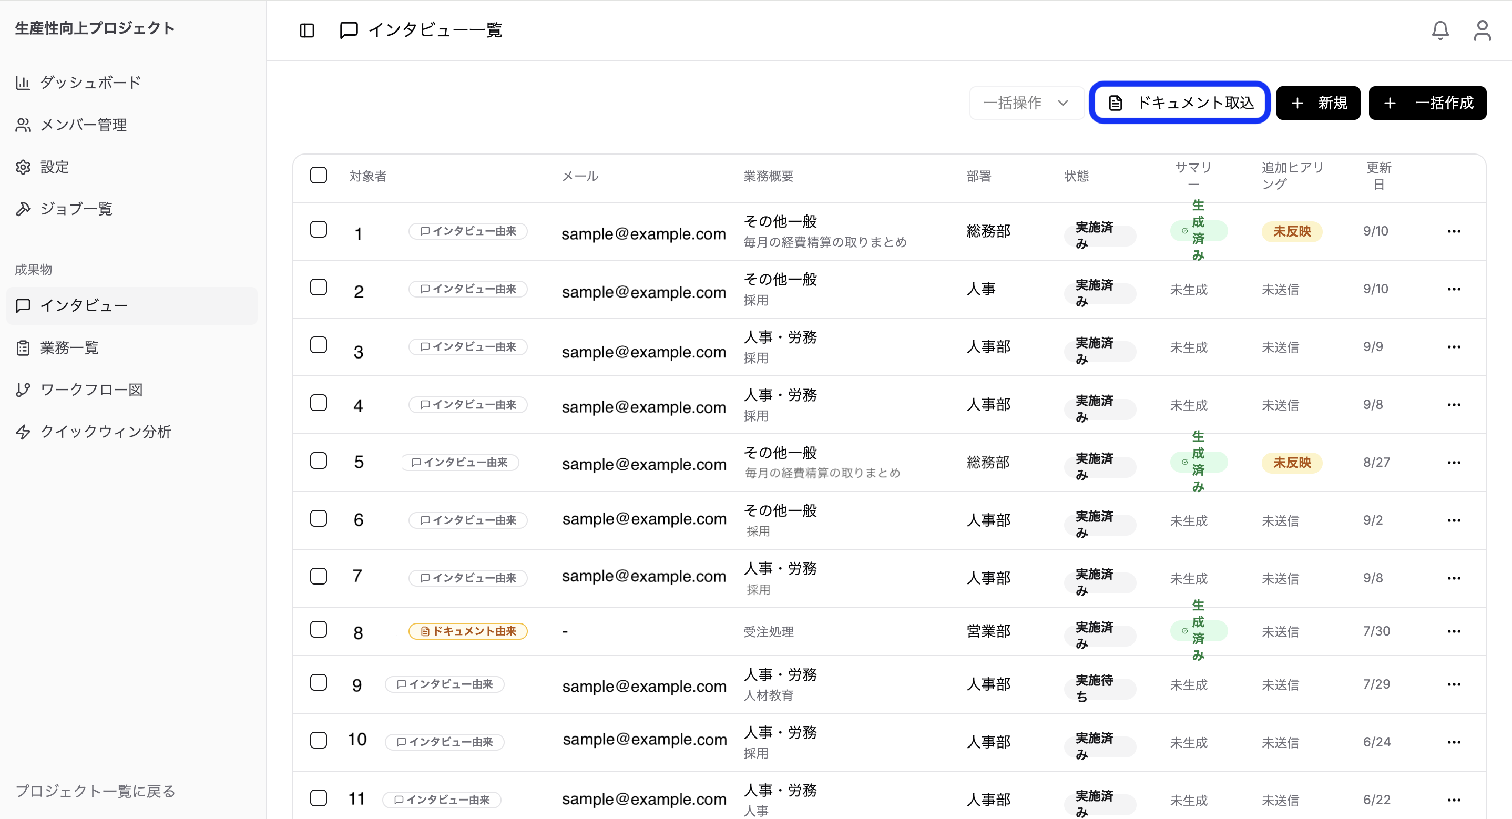Open the notifications bell
Screen dimensions: 1512x819
tap(1440, 30)
